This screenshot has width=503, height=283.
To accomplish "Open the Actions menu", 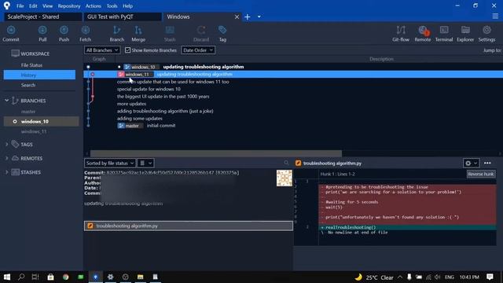I will (93, 6).
